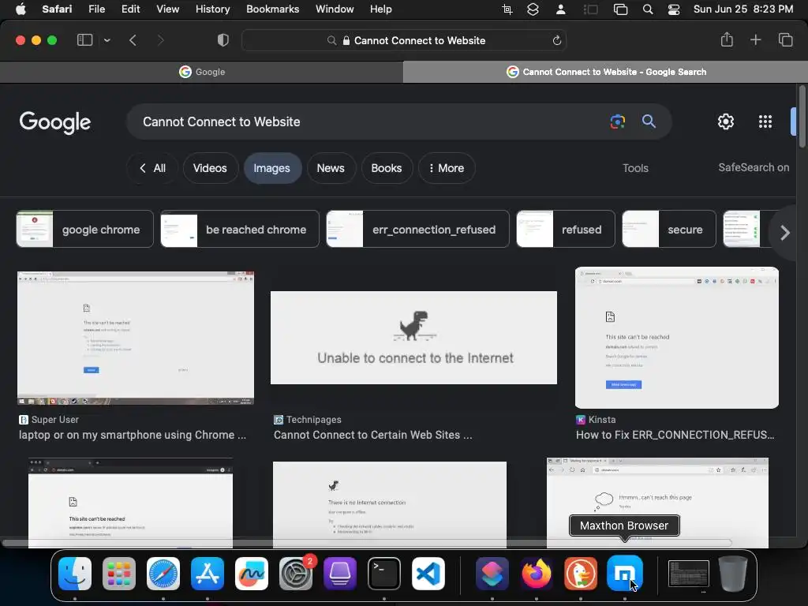Select the Cannot Connect to Website tab

pyautogui.click(x=605, y=72)
